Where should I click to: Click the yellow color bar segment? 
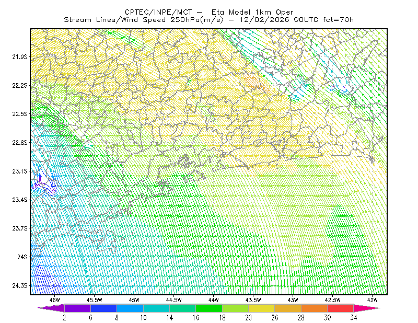pyautogui.click(x=262, y=308)
